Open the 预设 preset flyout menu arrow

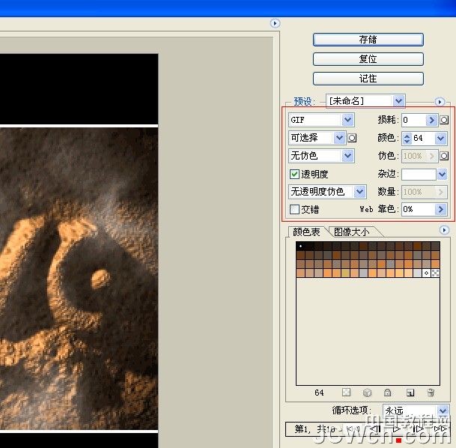click(440, 101)
